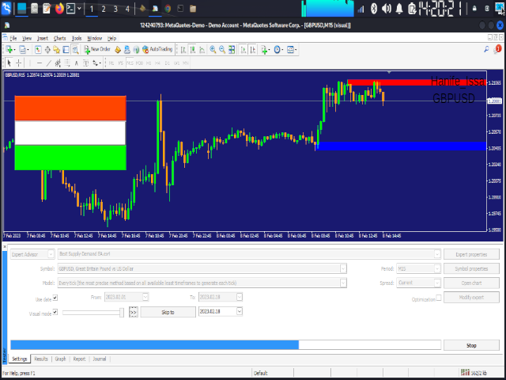Open the File menu

click(13, 38)
